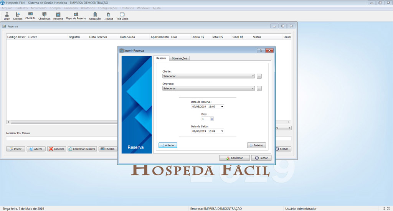Click the Próximo button
Screen dimensions: 393x211
click(x=256, y=145)
